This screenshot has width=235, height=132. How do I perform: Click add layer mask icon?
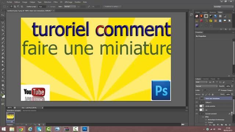(214, 125)
